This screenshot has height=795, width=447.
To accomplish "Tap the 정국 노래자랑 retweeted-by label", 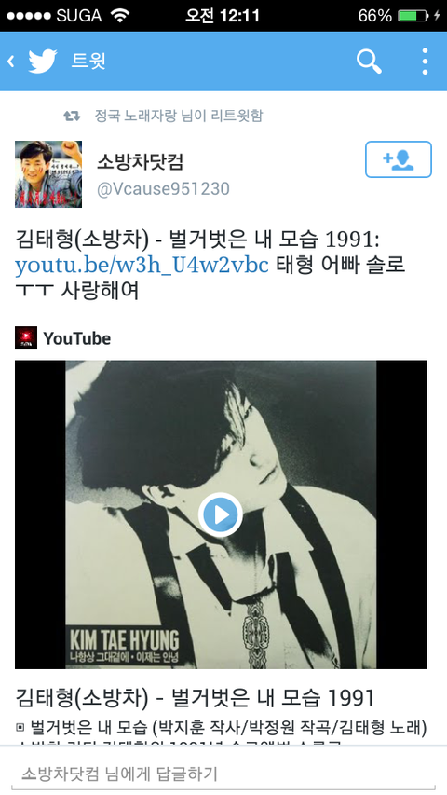I will [179, 116].
